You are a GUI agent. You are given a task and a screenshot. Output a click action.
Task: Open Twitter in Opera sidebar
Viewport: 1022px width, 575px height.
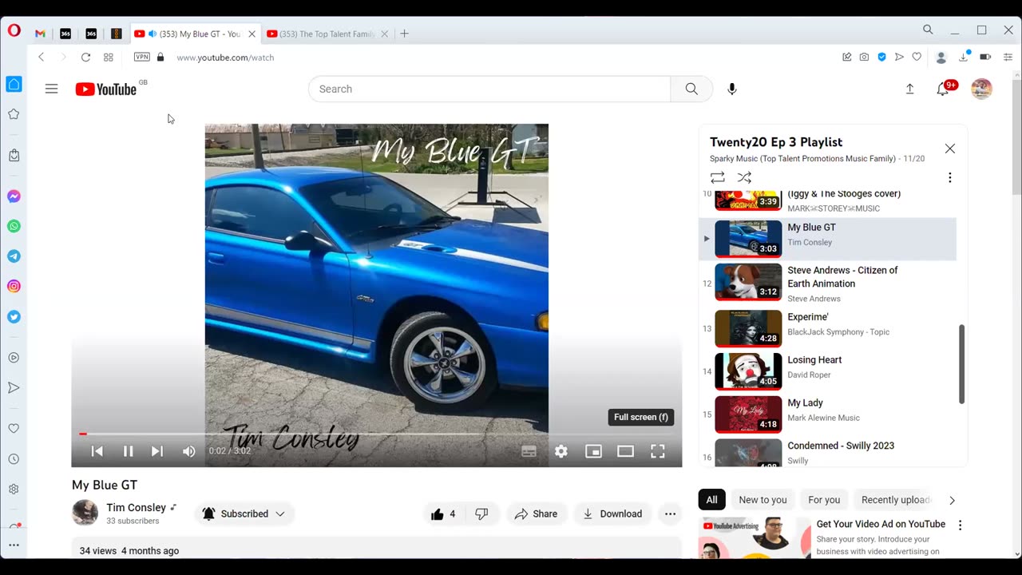14,316
